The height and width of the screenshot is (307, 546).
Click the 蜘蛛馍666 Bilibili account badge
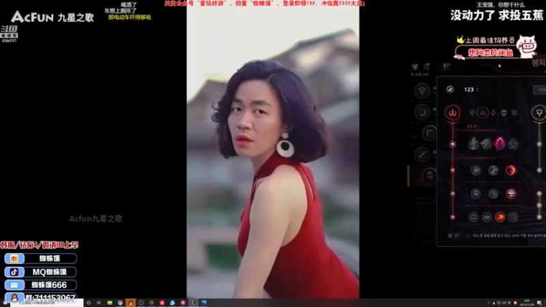[x=40, y=285]
